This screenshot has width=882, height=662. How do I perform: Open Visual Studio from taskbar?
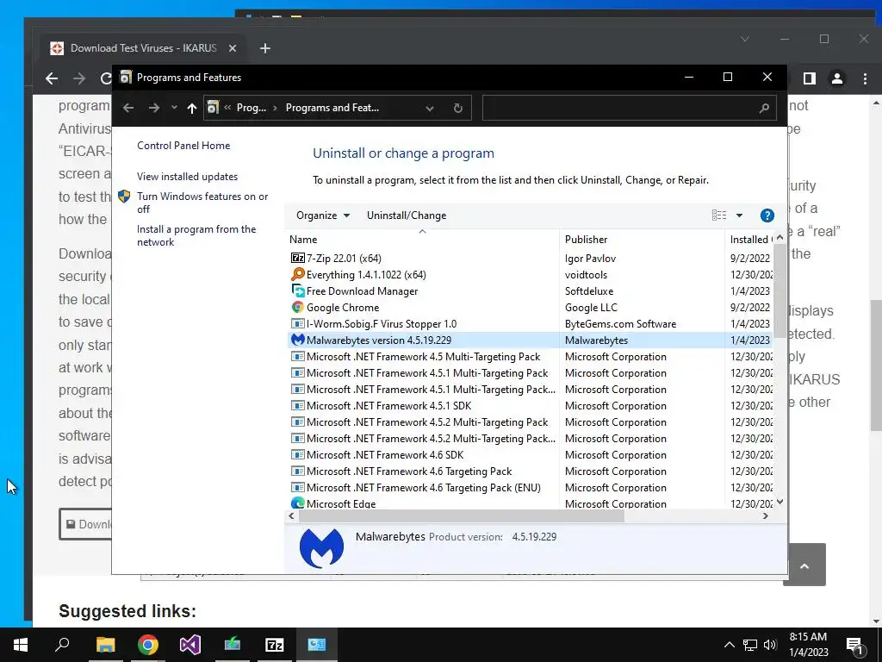pos(190,645)
